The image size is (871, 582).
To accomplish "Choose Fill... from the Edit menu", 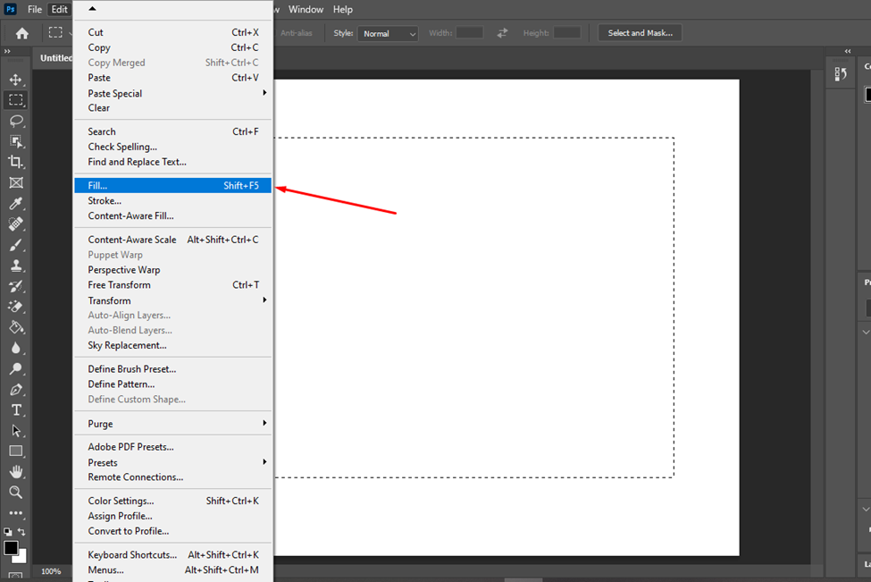I will pyautogui.click(x=172, y=186).
